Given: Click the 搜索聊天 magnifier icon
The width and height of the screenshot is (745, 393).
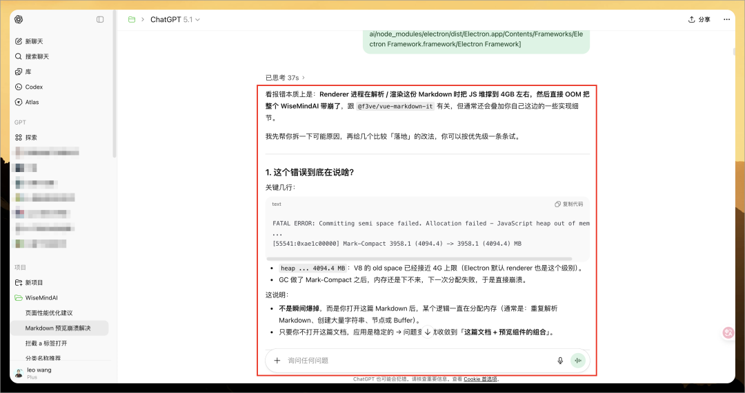Looking at the screenshot, I should [19, 56].
